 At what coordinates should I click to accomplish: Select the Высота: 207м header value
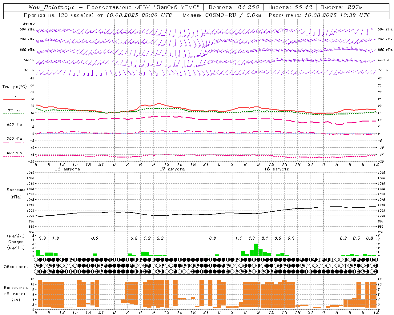pos(341,7)
